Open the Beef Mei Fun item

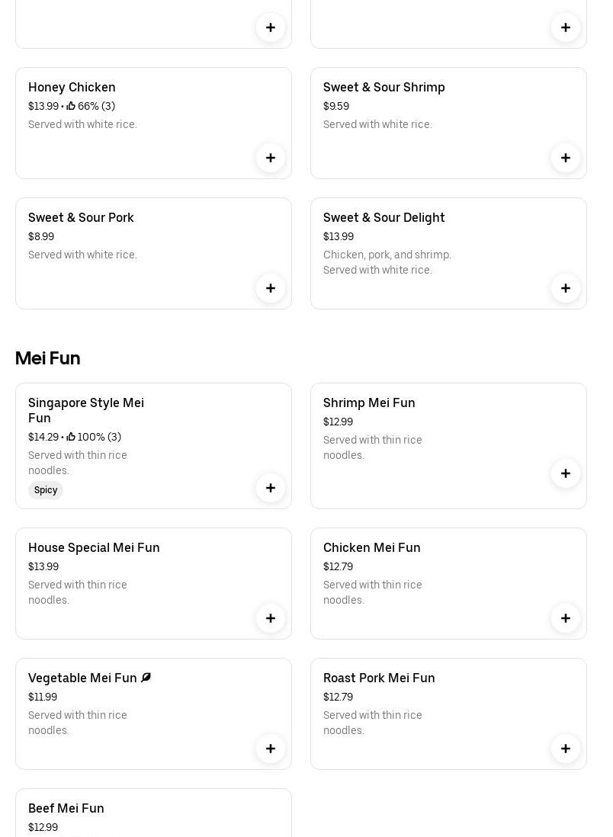[66, 809]
